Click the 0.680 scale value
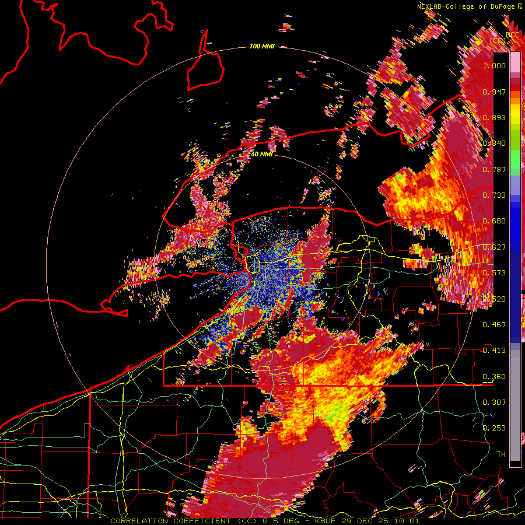Image resolution: width=525 pixels, height=525 pixels. click(x=494, y=221)
